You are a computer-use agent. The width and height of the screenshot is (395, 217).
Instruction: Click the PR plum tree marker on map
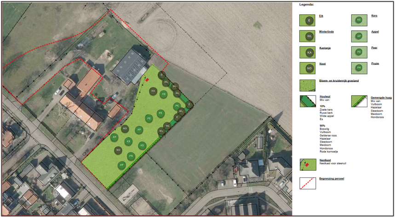tap(131, 156)
